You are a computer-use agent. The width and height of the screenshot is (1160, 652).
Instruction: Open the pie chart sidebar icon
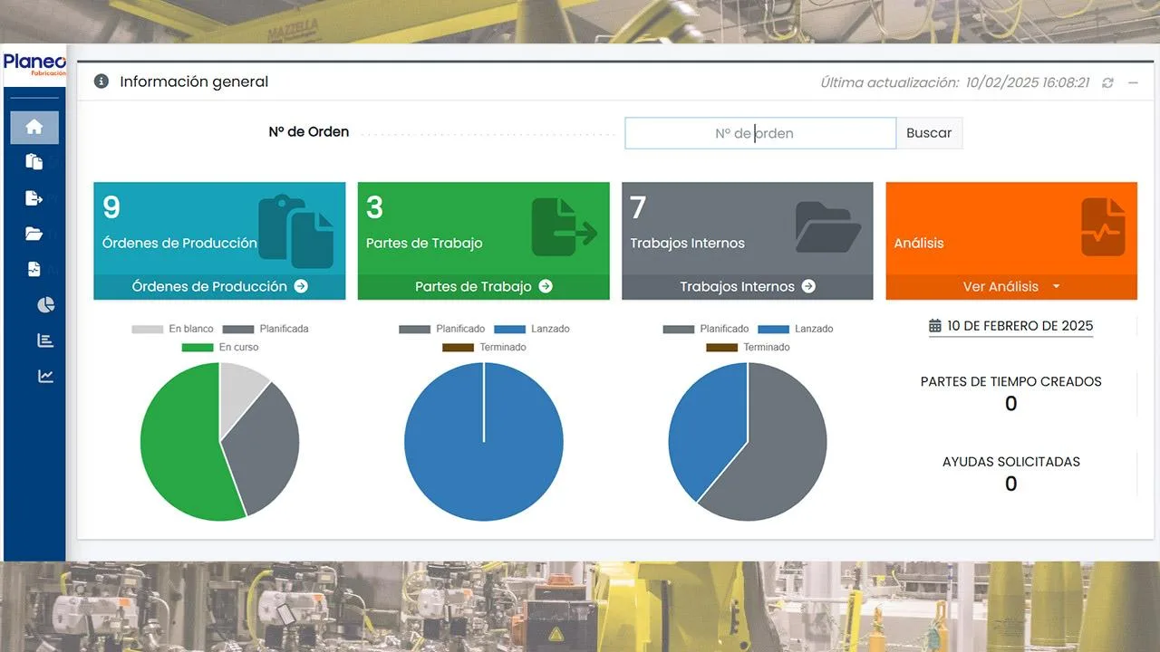pos(46,305)
